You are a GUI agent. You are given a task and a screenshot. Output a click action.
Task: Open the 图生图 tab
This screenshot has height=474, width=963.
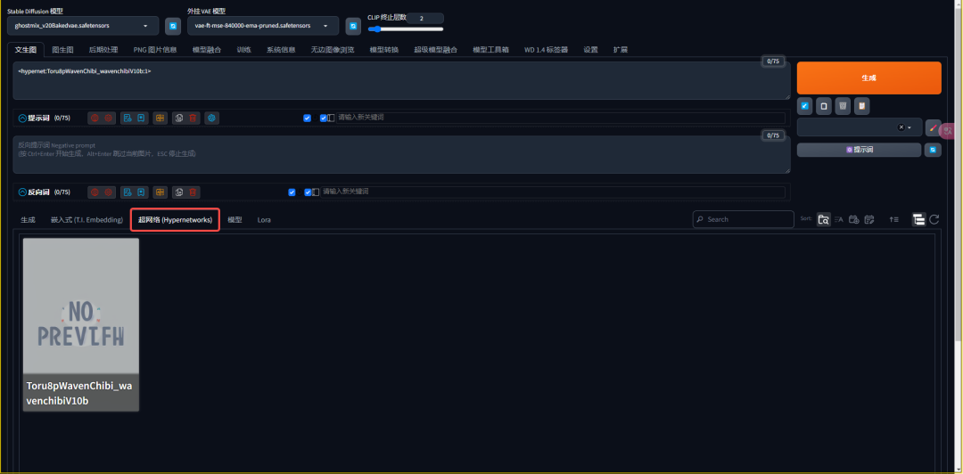pyautogui.click(x=62, y=50)
